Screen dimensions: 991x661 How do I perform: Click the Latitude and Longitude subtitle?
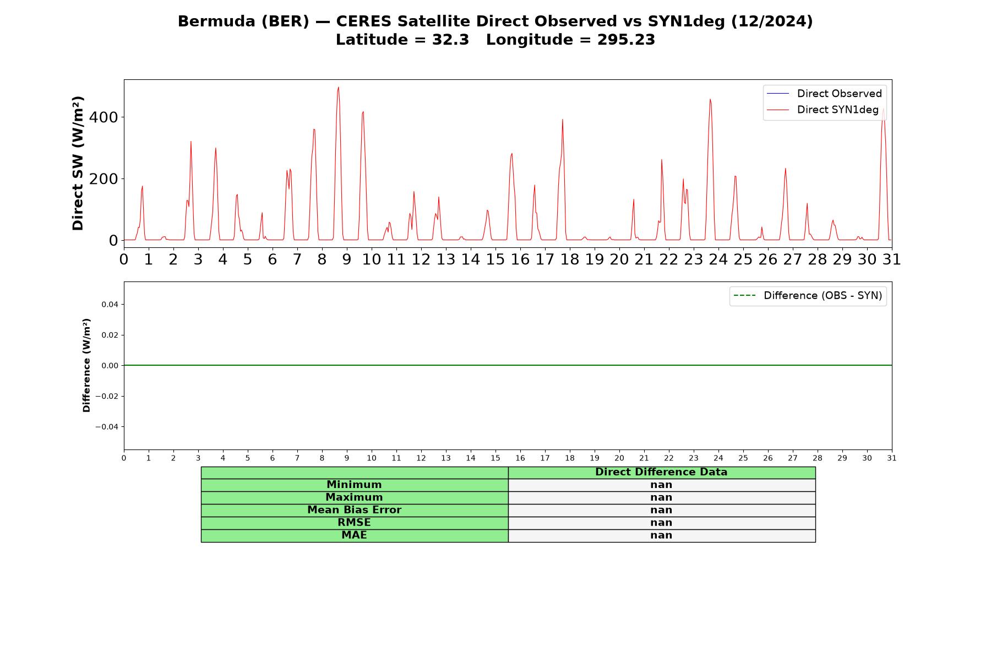pos(495,40)
